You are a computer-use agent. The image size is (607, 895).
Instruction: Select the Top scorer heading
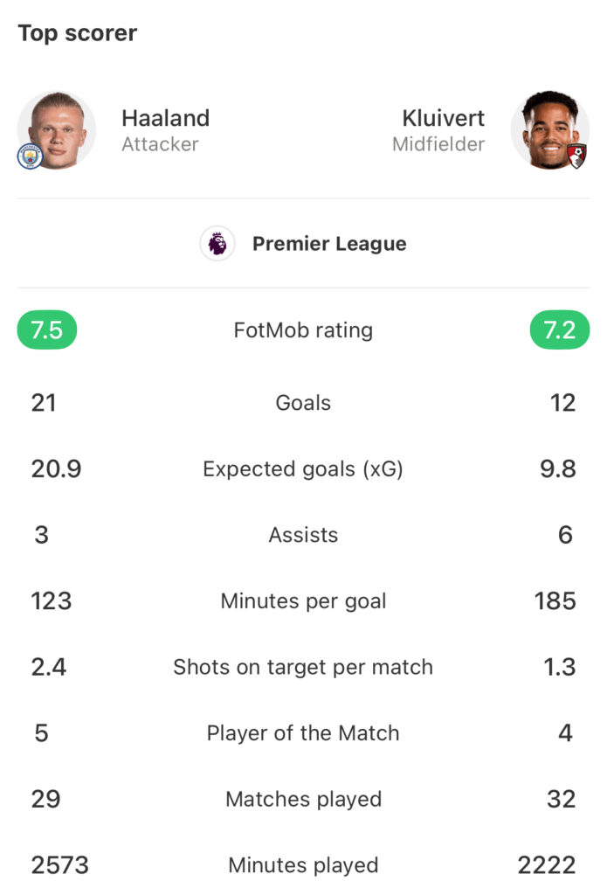click(78, 33)
